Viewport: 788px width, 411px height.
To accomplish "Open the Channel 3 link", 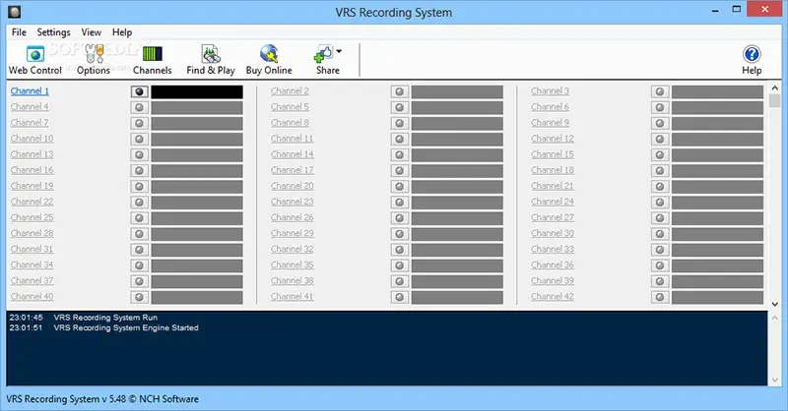I will point(551,90).
